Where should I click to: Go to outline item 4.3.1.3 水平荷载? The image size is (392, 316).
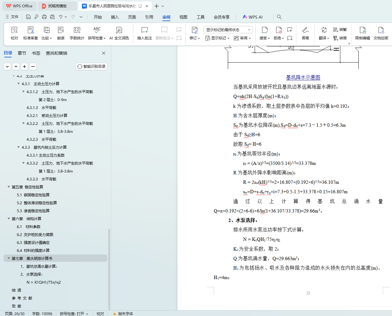pyautogui.click(x=41, y=107)
